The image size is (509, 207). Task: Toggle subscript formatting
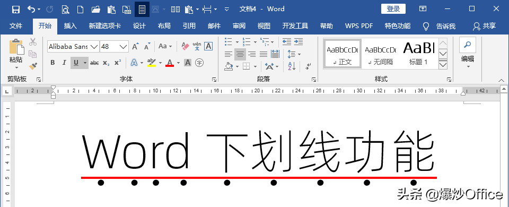(106, 63)
